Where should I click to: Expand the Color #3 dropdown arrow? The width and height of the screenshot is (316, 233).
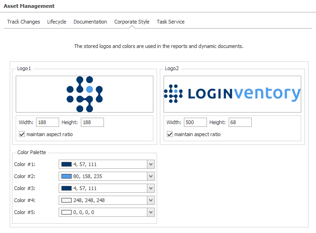(151, 188)
